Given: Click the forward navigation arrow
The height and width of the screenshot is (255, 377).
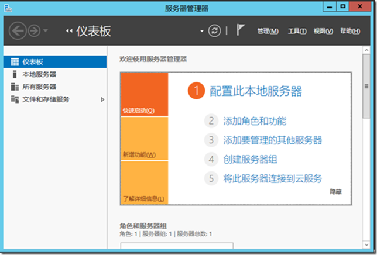Looking at the screenshot, I should point(34,31).
